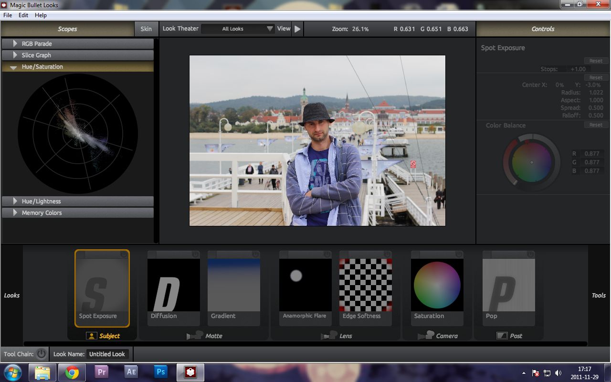
Task: Toggle power on Pop card
Action: coord(531,255)
